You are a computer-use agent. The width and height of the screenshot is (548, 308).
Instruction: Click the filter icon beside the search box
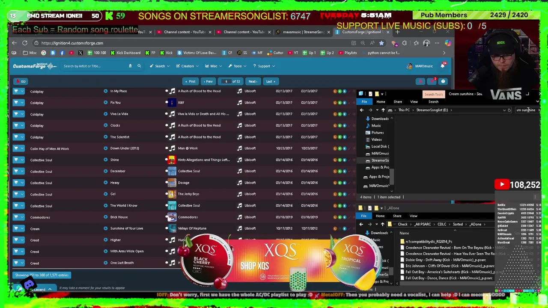coord(130,66)
